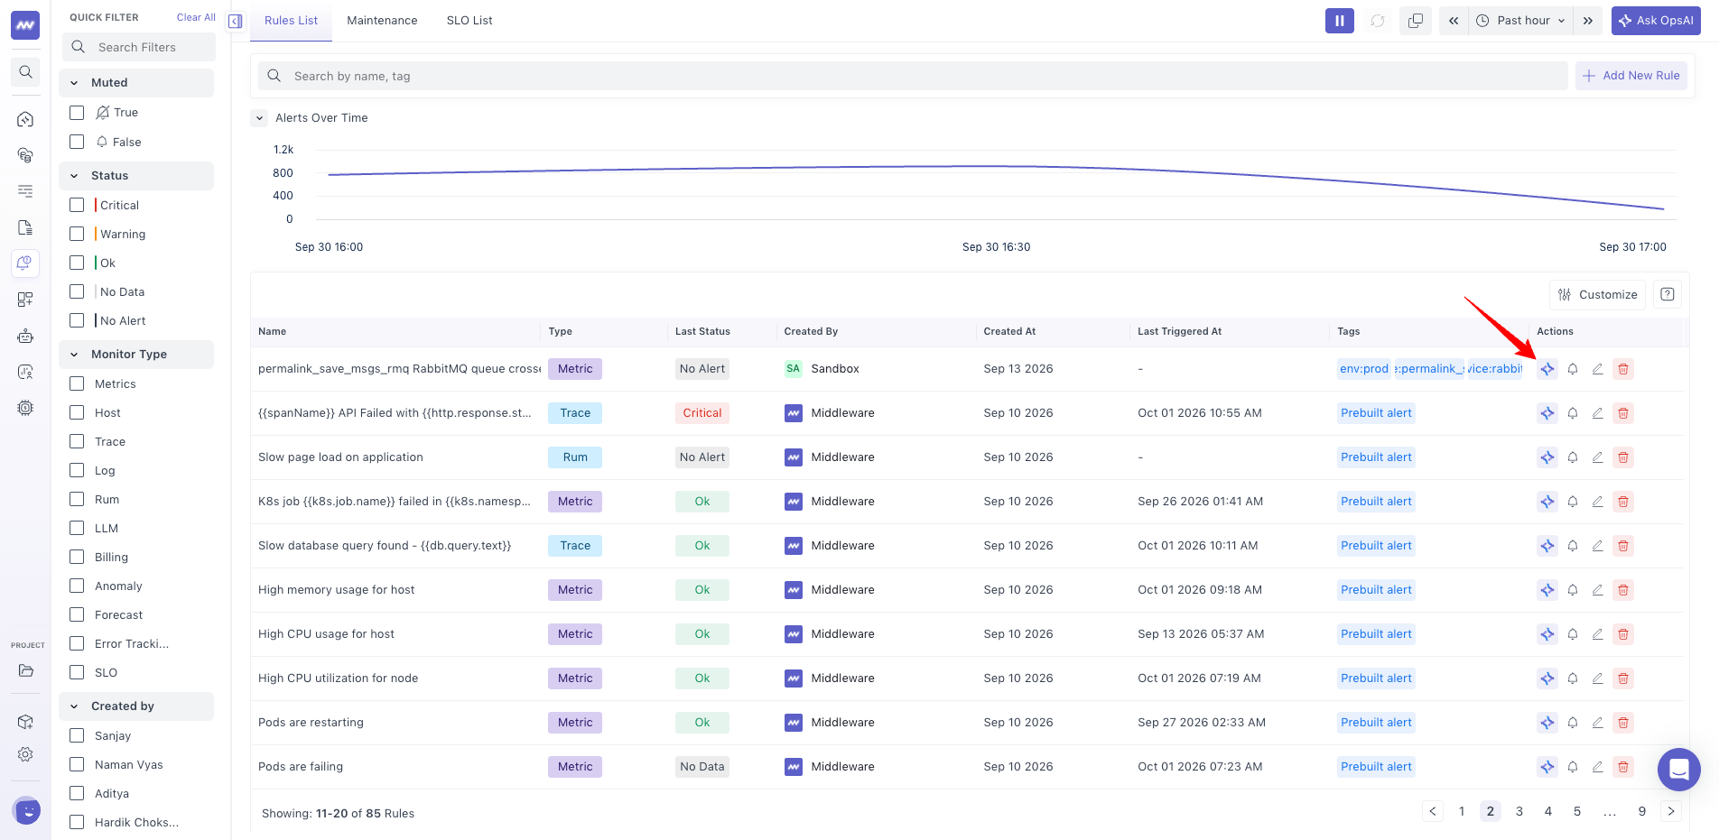Screen dimensions: 1719x840
Task: Click Add New Rule button
Action: (x=1631, y=76)
